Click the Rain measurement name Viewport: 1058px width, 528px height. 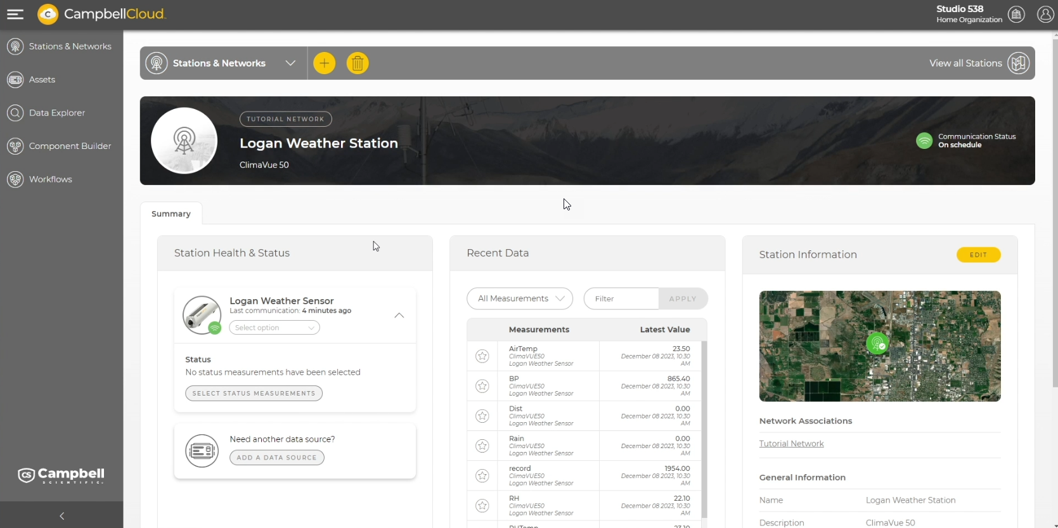point(517,439)
